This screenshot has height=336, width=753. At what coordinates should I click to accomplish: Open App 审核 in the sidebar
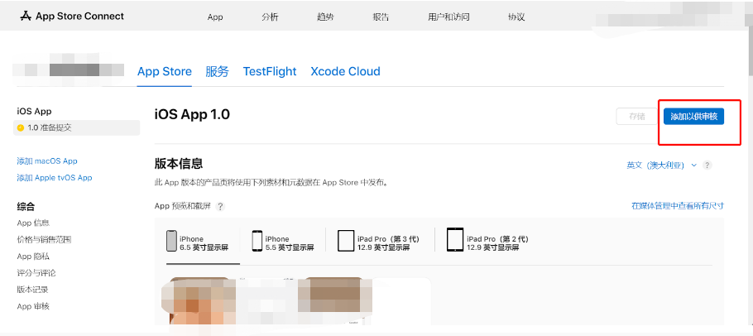pyautogui.click(x=33, y=306)
